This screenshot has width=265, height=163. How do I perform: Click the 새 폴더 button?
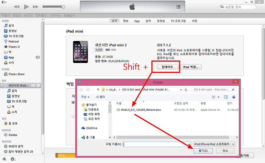click(x=100, y=97)
